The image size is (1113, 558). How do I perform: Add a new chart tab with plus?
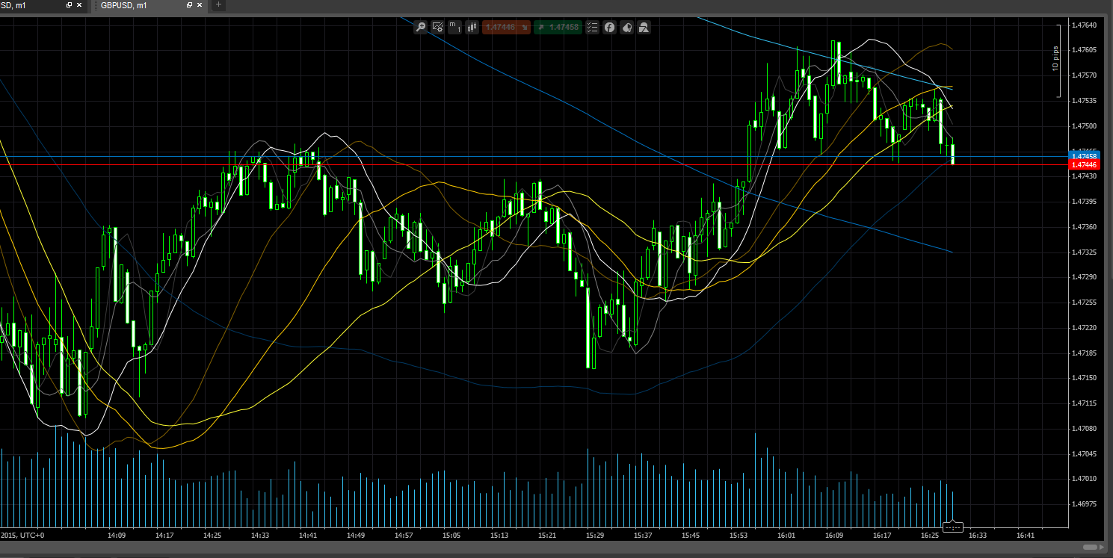coord(218,5)
